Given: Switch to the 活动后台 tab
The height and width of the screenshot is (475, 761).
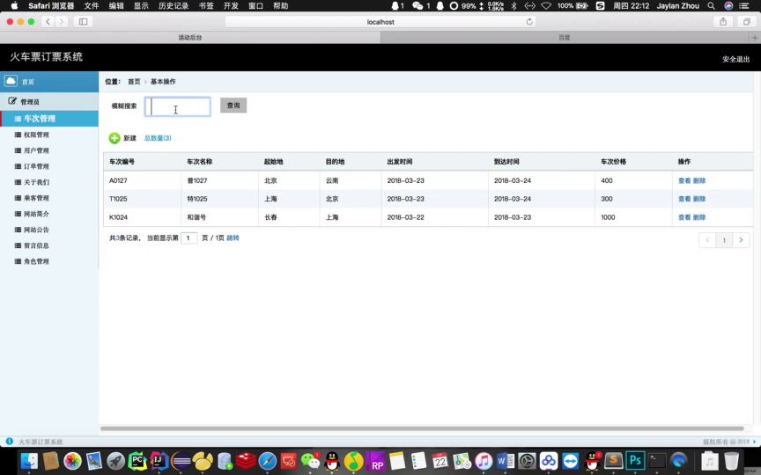Looking at the screenshot, I should pos(189,37).
